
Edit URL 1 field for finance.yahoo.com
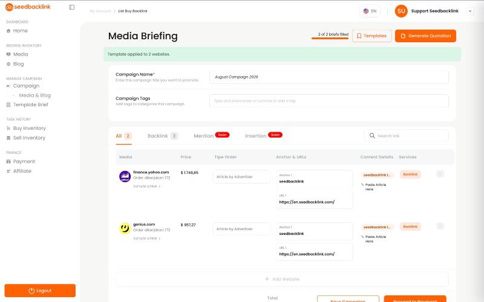pyautogui.click(x=315, y=199)
